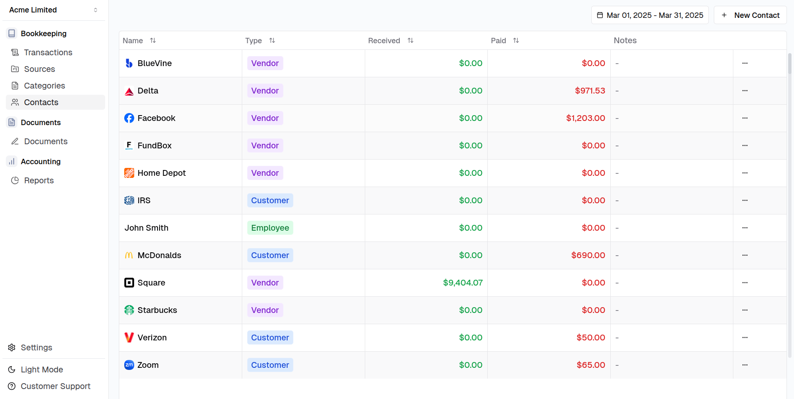The width and height of the screenshot is (794, 399).
Task: Select the Square contact name
Action: pyautogui.click(x=151, y=283)
